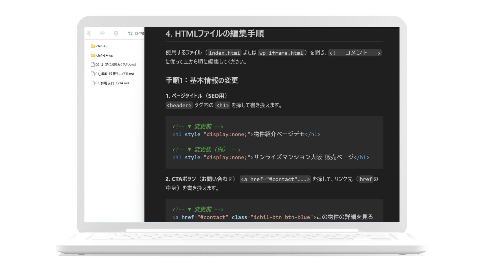Screen dimensions: 484x272
Task: Click the Delete trash icon
Action: pos(116,33)
